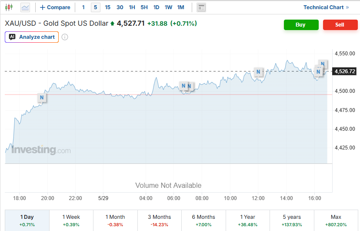360x231 pixels.
Task: Switch to the 5H interval
Action: (144, 7)
